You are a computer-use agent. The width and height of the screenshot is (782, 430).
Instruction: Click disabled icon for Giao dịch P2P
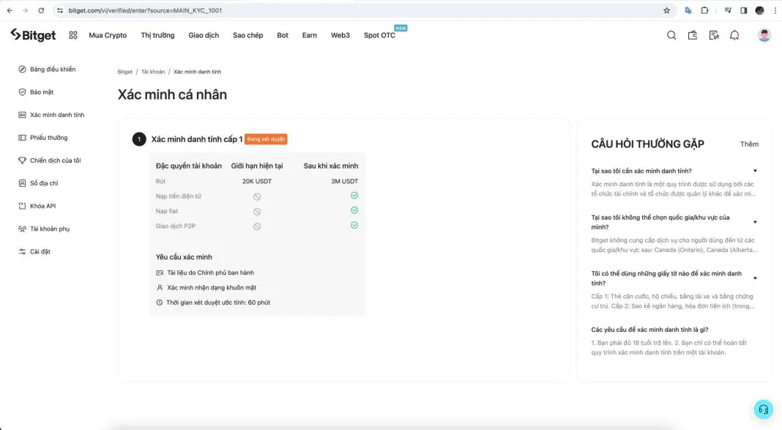257,226
